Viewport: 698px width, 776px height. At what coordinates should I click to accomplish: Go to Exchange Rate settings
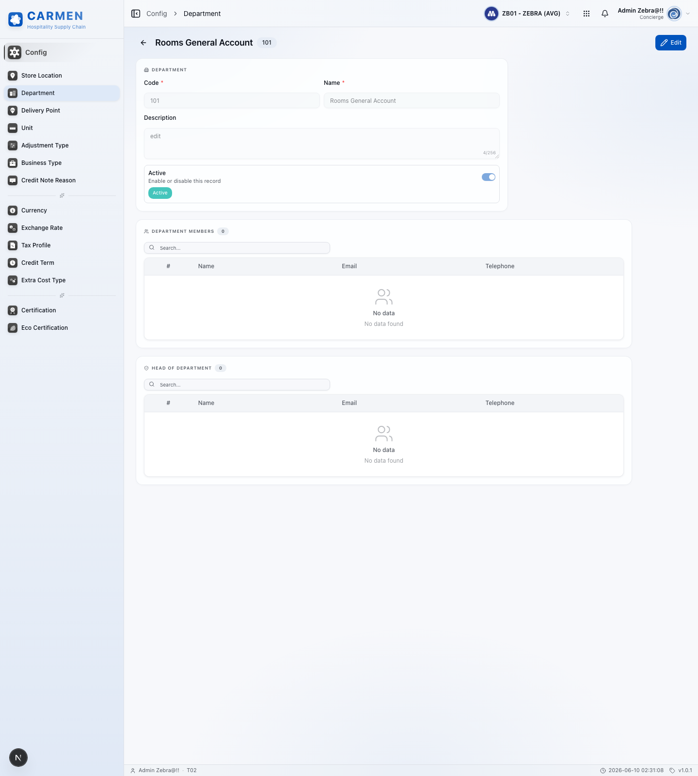pyautogui.click(x=62, y=228)
